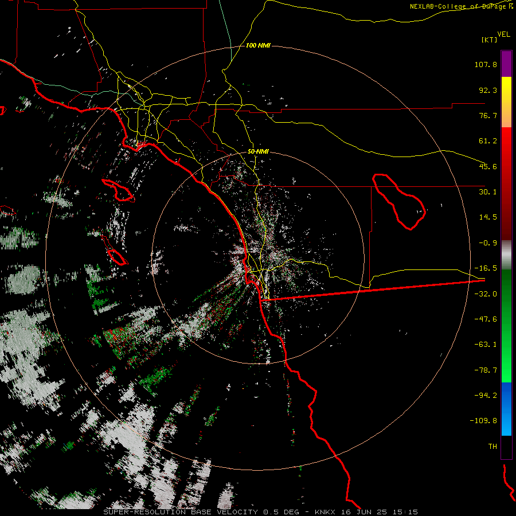Click the purple segment of the velocity color bar
Image resolution: width=516 pixels, height=516 pixels.
[x=506, y=64]
